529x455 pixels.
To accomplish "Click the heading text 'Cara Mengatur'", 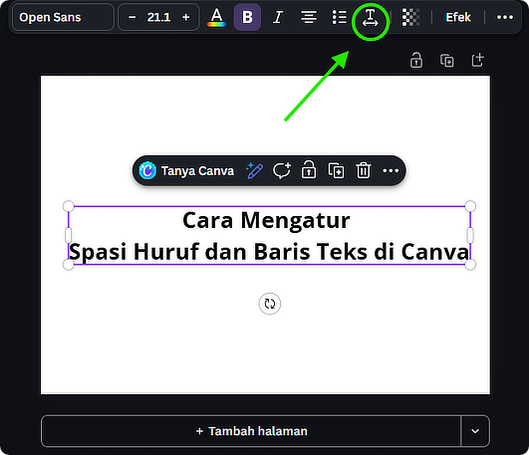I will [x=266, y=220].
